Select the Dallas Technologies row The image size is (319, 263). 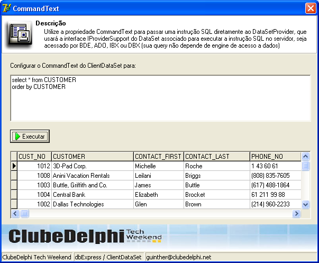(x=92, y=204)
